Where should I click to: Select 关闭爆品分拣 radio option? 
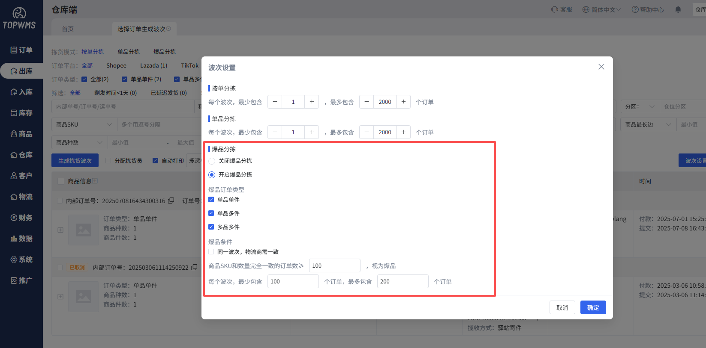point(212,161)
